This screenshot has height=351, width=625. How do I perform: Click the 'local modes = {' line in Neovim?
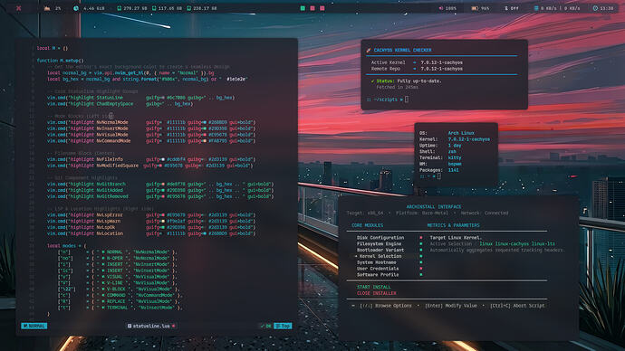(x=66, y=246)
